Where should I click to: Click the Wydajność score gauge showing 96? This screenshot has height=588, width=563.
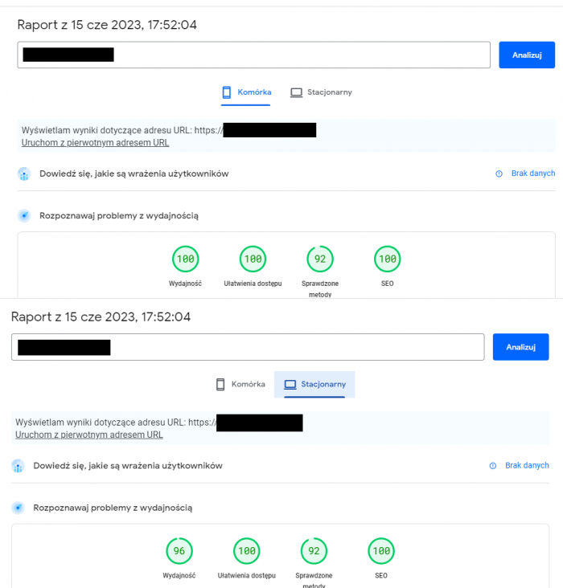coord(179,551)
